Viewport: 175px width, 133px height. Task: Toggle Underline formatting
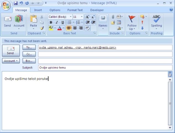coord(63,22)
